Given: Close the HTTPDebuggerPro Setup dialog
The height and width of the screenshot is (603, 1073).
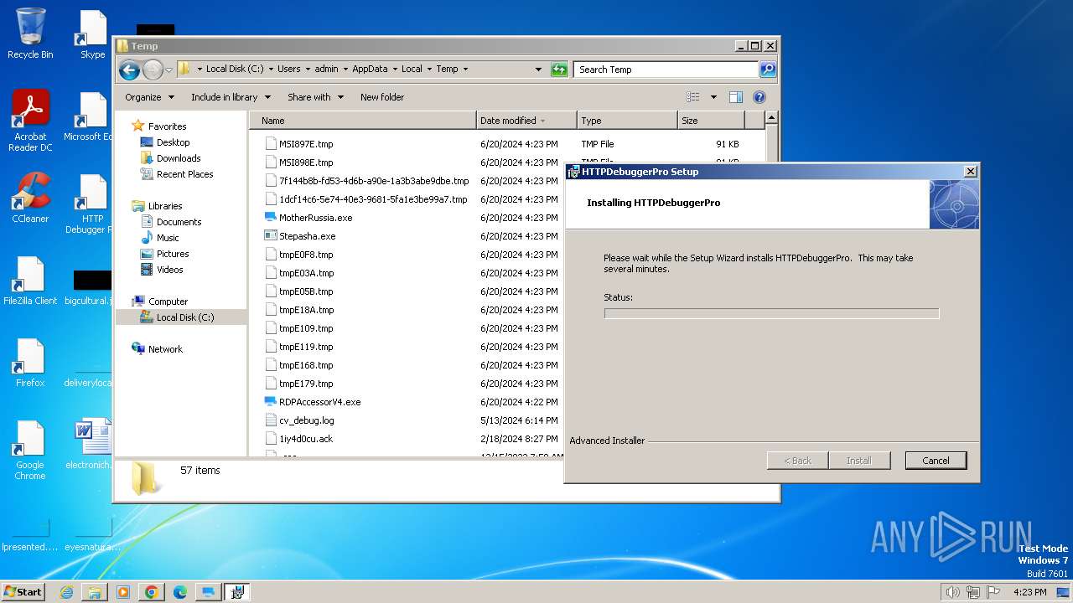Looking at the screenshot, I should click(x=970, y=172).
